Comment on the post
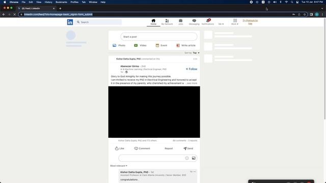The width and height of the screenshot is (326, 183). click(142, 148)
